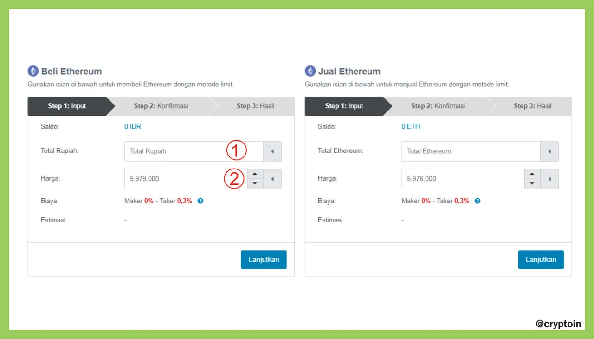Screen dimensions: 594x339
Task: Open the arrow menu beside Total Ethereum field
Action: [549, 151]
